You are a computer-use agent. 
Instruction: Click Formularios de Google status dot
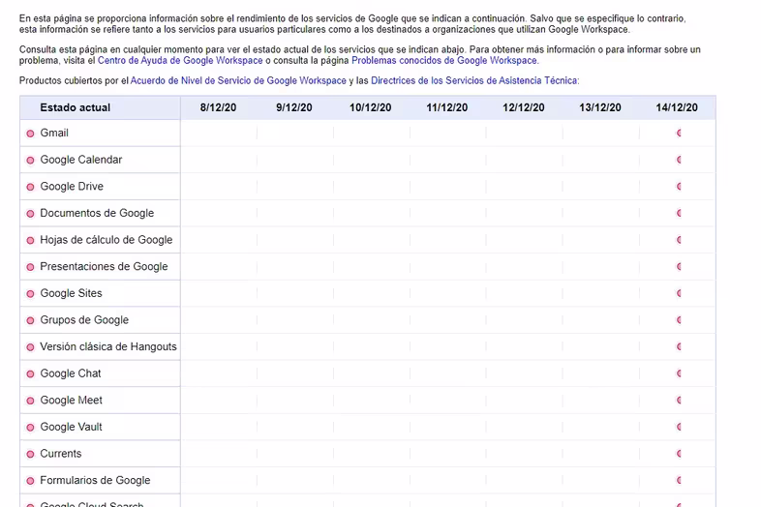pyautogui.click(x=30, y=481)
